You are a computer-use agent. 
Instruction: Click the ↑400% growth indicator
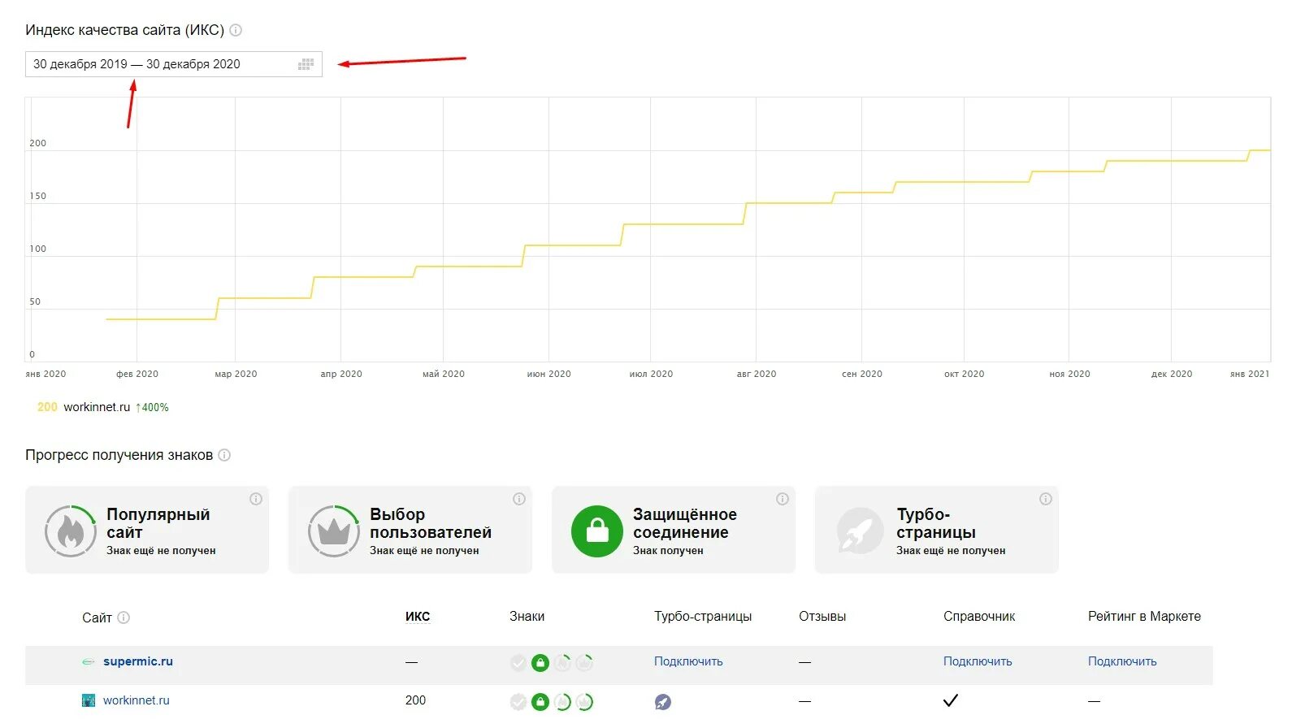coord(152,407)
